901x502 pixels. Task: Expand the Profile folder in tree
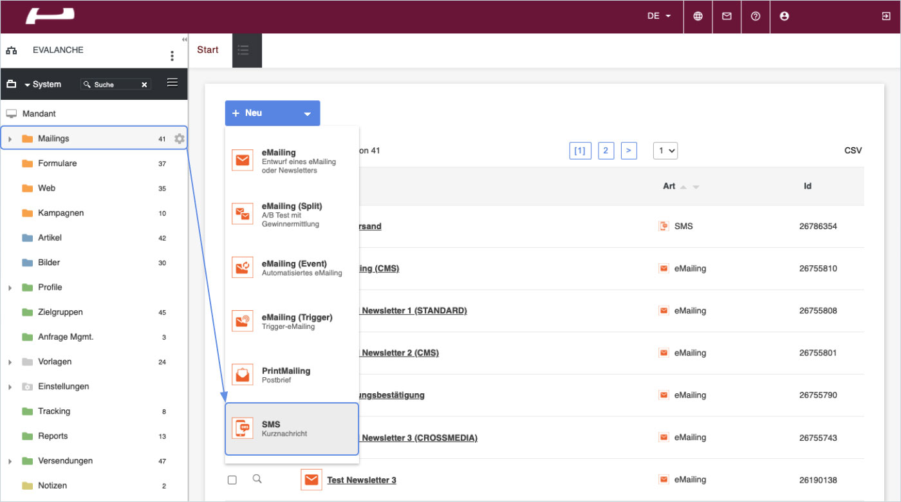[10, 288]
